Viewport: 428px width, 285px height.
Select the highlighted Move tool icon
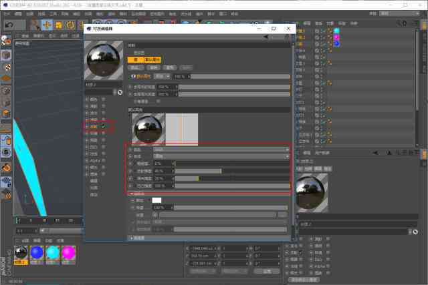pyautogui.click(x=47, y=25)
